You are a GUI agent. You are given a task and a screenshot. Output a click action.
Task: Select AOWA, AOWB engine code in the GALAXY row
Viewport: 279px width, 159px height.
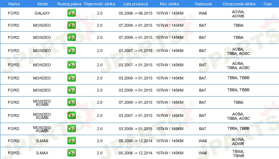[238, 14]
